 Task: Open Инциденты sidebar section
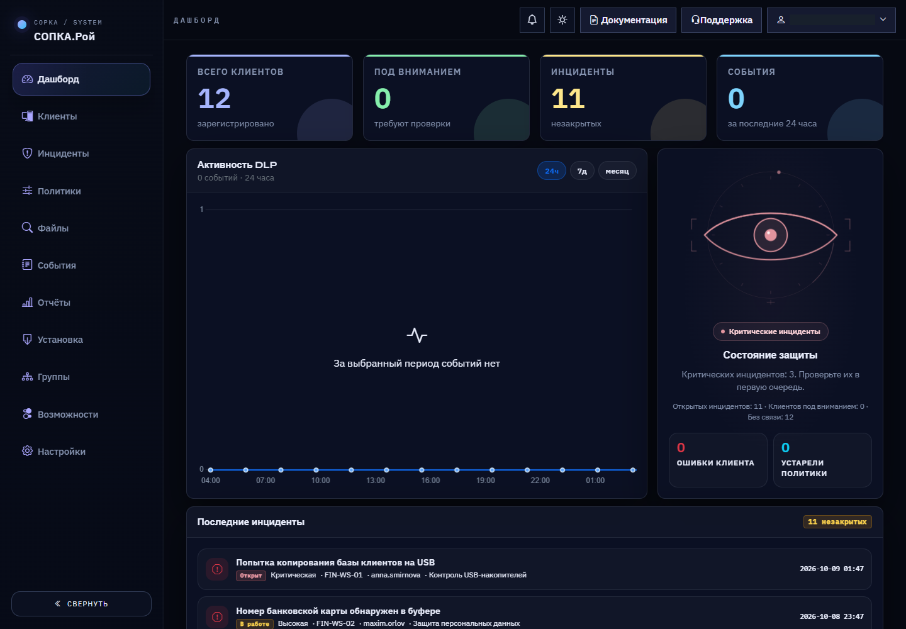click(81, 153)
